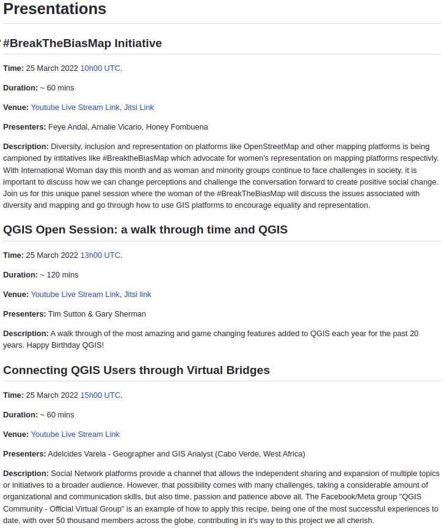Click presenters Tim Sutton & Gary Sherman

click(x=96, y=314)
